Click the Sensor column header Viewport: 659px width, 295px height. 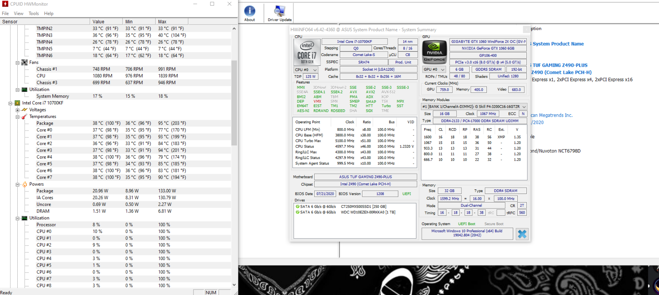(x=10, y=22)
